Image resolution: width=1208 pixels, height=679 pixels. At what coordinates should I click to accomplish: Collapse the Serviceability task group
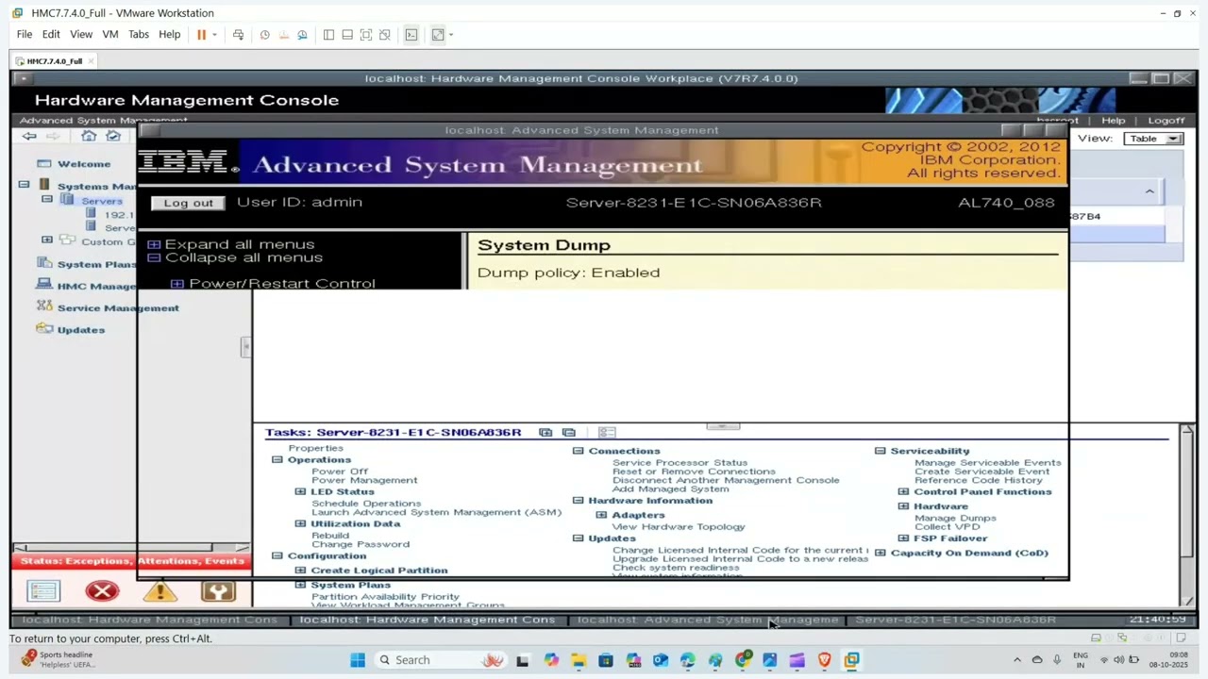coord(881,452)
